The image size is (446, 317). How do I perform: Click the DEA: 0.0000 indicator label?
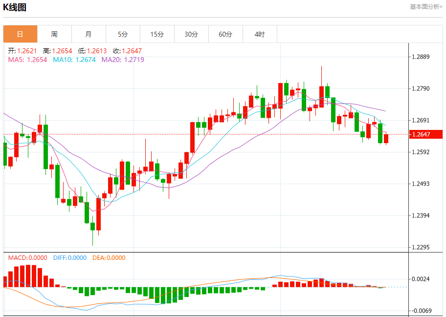109,257
